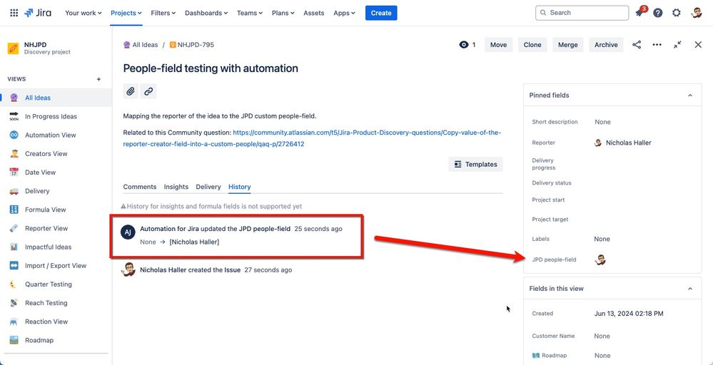Open the Roadmap view in sidebar
Screen dimensions: 713x365
click(x=56, y=340)
